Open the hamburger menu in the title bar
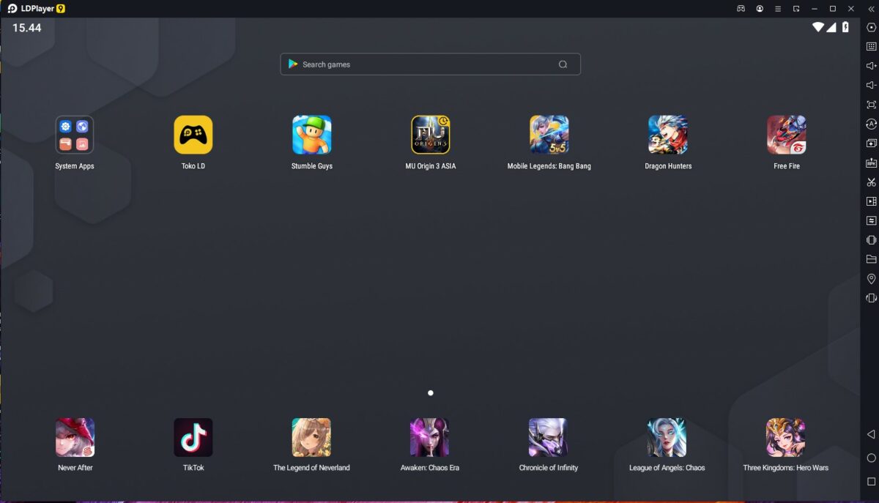The height and width of the screenshot is (503, 879). [x=778, y=9]
